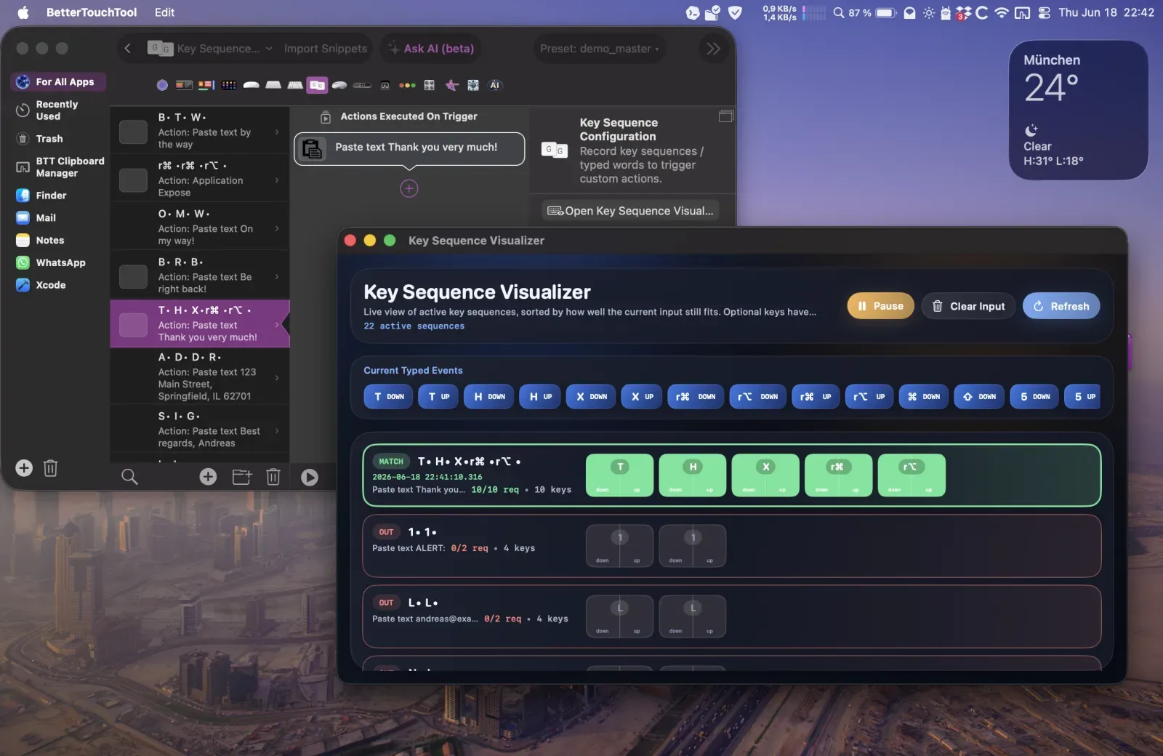Viewport: 1163px width, 756px height.
Task: Select Trackpad trigger type icon
Action: [x=273, y=85]
